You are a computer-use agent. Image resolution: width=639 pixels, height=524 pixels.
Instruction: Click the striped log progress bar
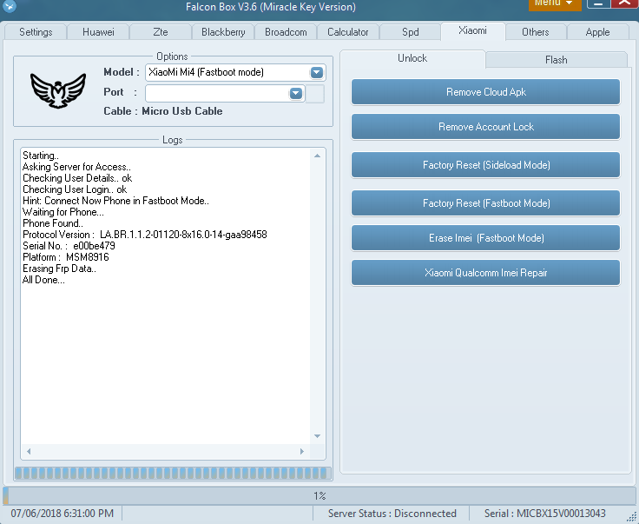tap(173, 473)
